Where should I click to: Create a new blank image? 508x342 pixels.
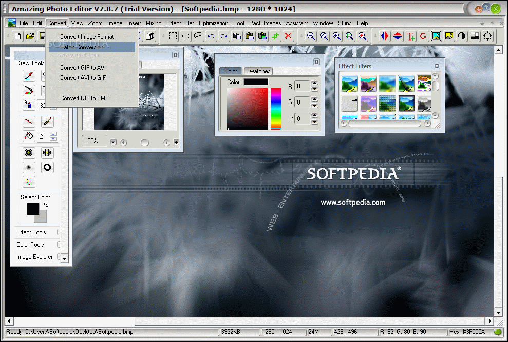click(x=18, y=36)
